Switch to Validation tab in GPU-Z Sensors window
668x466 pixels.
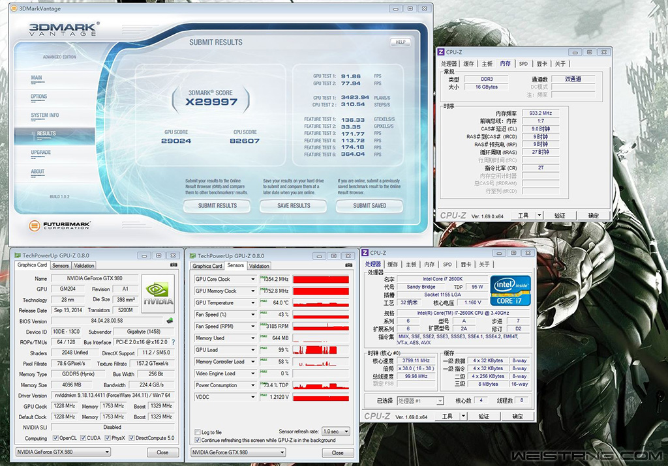[x=259, y=266]
